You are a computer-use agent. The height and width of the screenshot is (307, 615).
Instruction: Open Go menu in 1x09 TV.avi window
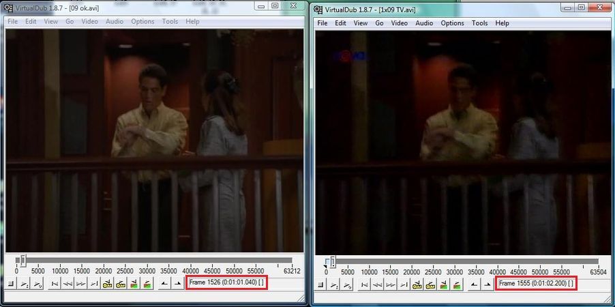pos(379,23)
